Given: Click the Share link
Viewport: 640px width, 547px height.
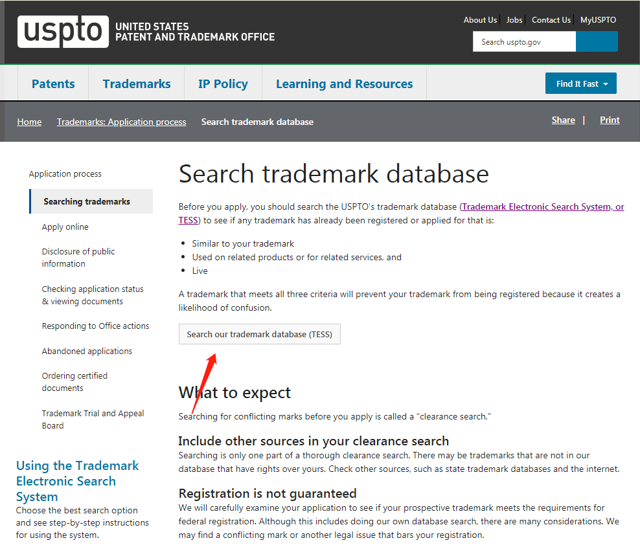Looking at the screenshot, I should [564, 120].
